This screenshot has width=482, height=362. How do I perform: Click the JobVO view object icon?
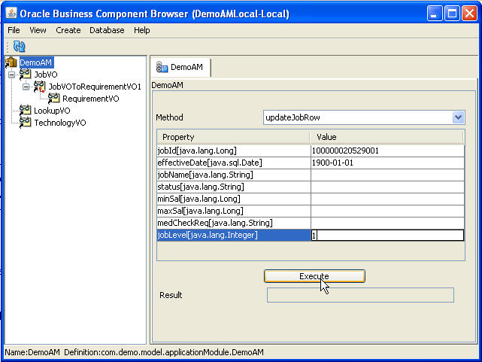pos(26,75)
